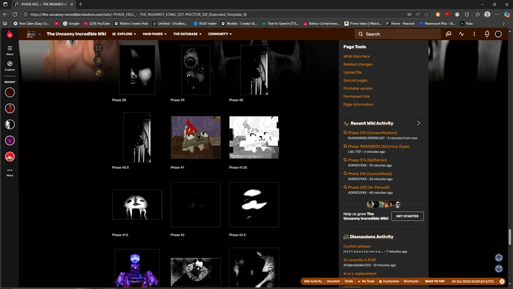Click Wiki Activity in the bottom toolbar
The height and width of the screenshot is (289, 513).
click(x=313, y=282)
